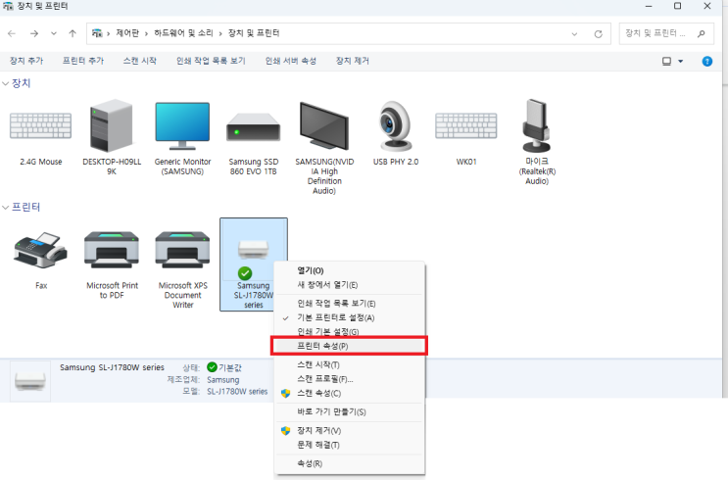Go up one level with up arrow
Screen dimensions: 728x480
point(73,33)
